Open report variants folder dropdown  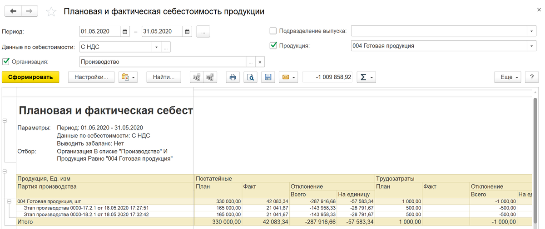click(128, 77)
